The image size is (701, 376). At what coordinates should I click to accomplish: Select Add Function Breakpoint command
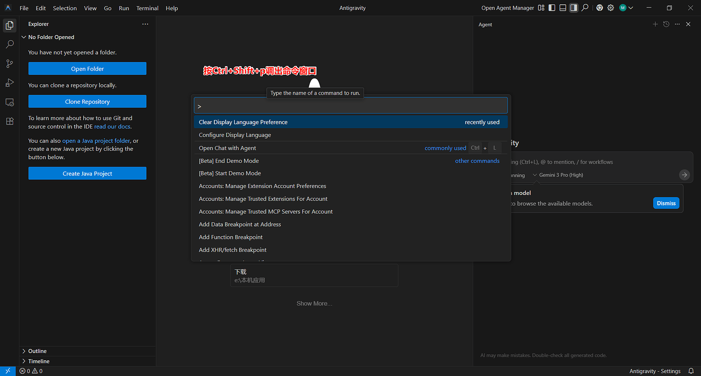[x=350, y=237]
